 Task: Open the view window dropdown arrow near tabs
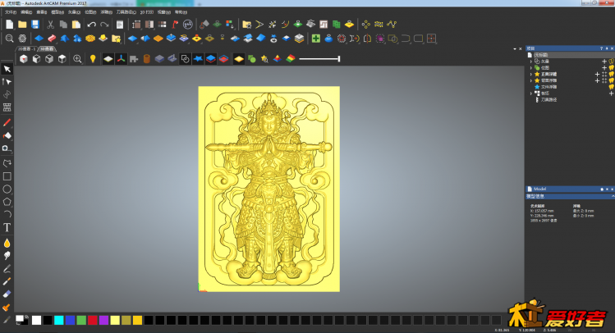click(515, 49)
